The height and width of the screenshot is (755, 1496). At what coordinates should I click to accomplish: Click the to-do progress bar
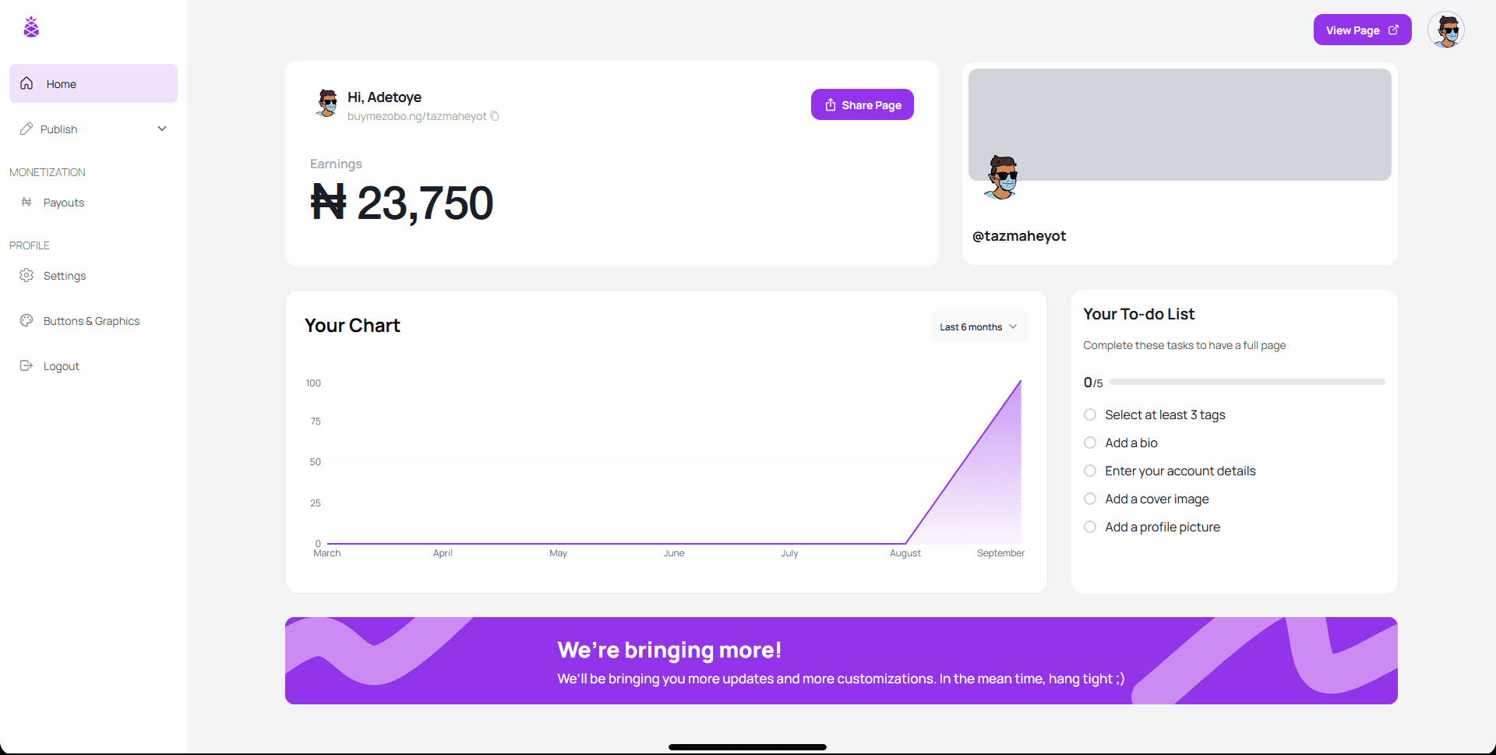pyautogui.click(x=1247, y=382)
